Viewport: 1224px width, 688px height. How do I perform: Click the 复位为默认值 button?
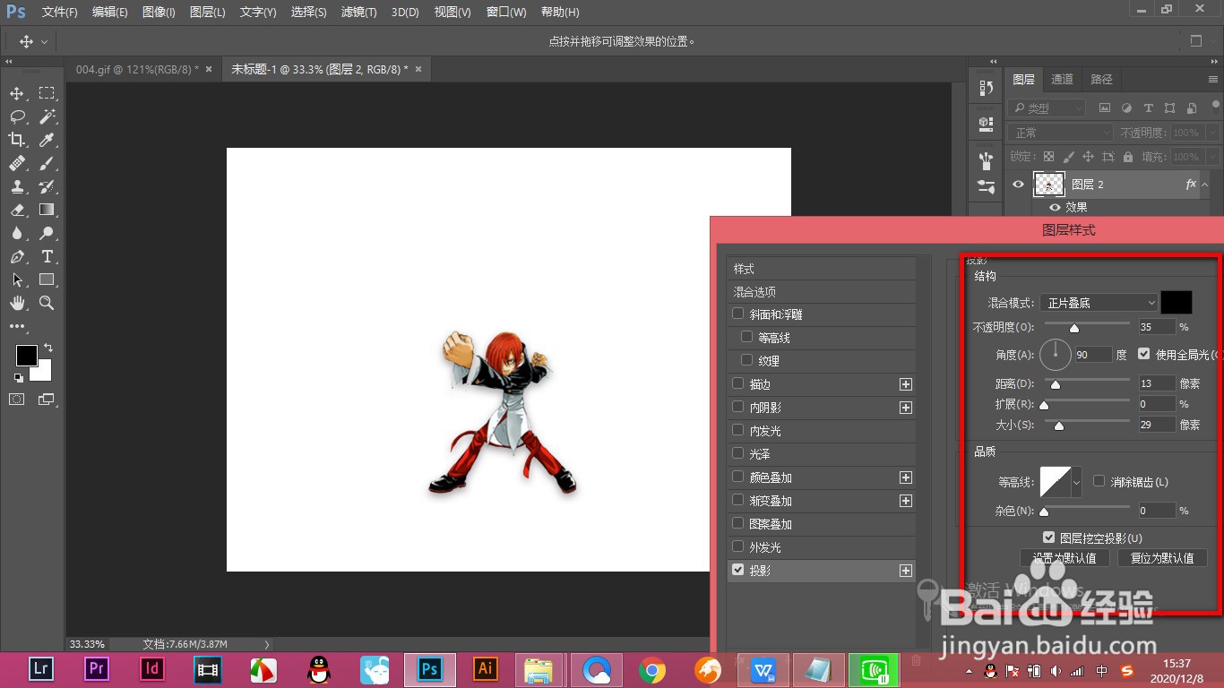[x=1162, y=558]
